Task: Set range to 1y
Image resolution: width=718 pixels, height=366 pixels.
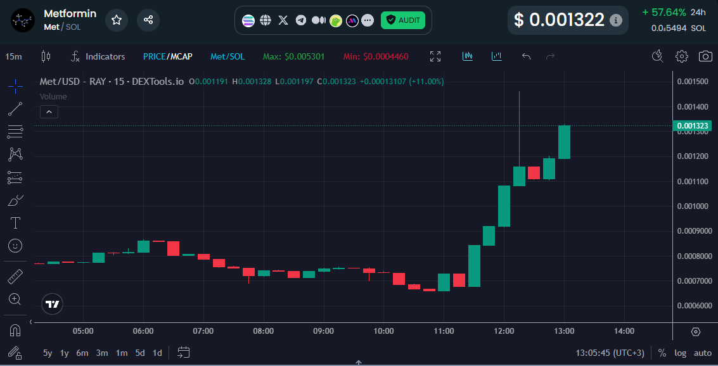Action: (x=64, y=353)
